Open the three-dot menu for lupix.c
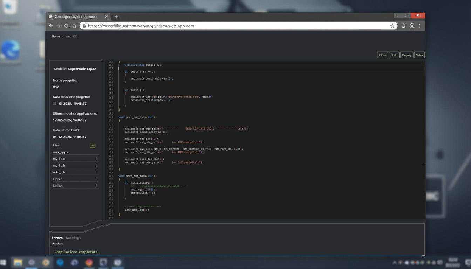The height and width of the screenshot is (269, 471). click(96, 179)
